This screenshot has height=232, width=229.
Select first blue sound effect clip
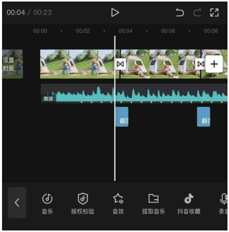pyautogui.click(x=122, y=117)
